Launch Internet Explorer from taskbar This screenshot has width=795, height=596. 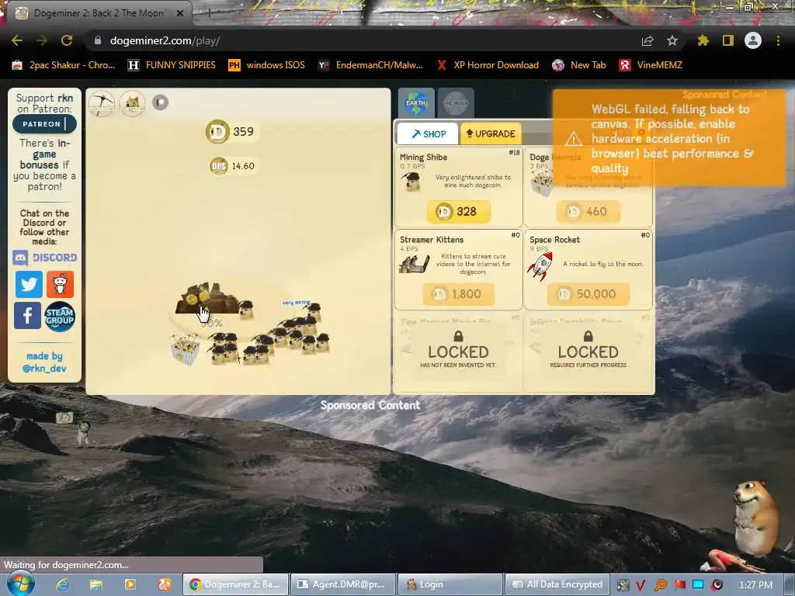62,584
